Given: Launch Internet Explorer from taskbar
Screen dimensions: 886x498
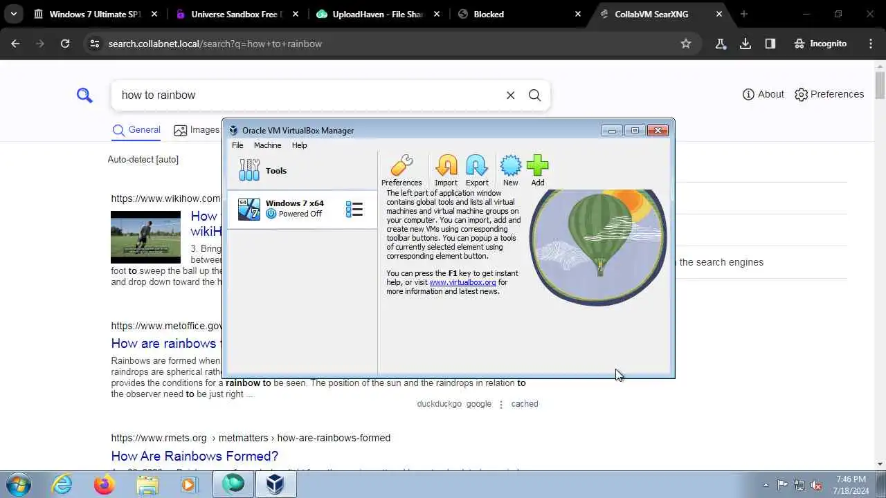Looking at the screenshot, I should pyautogui.click(x=62, y=484).
